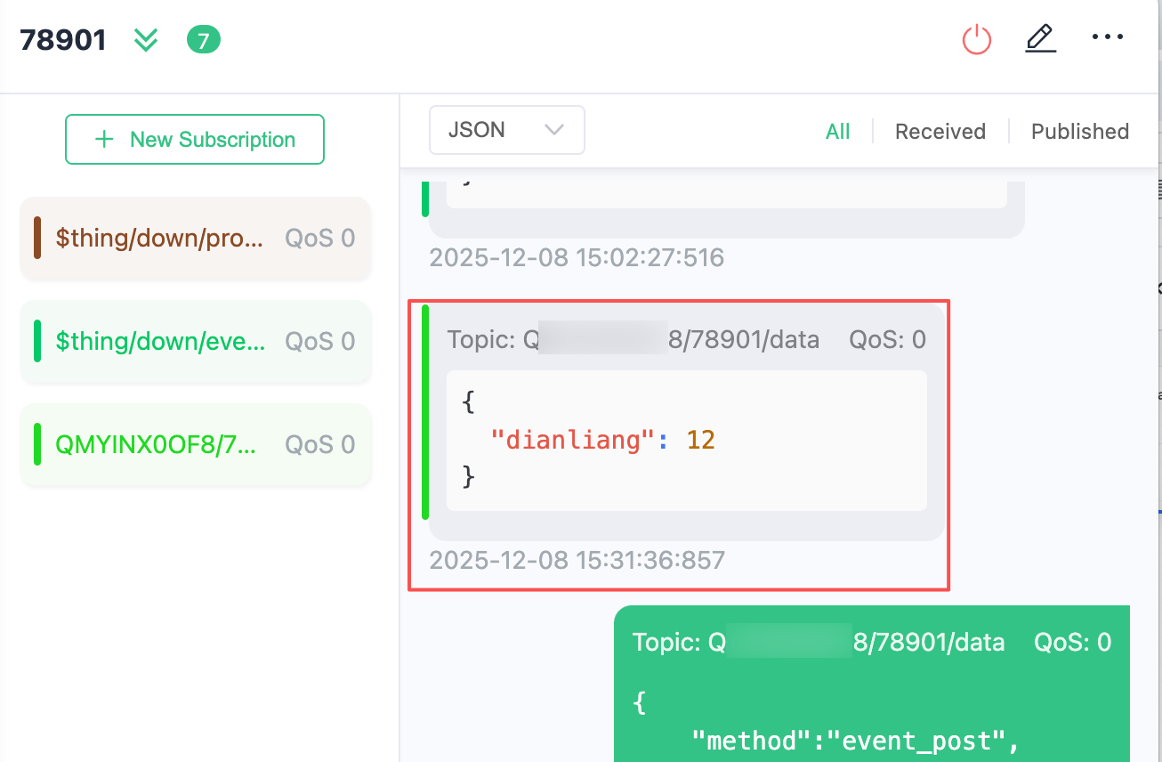This screenshot has height=762, width=1162.
Task: Open the three-dot more options menu
Action: tap(1107, 37)
